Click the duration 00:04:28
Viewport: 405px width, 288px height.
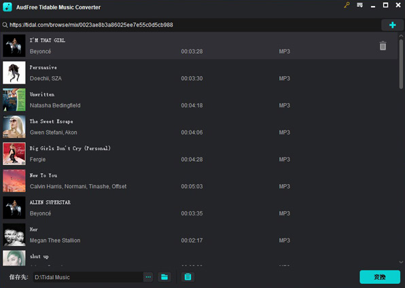click(192, 160)
